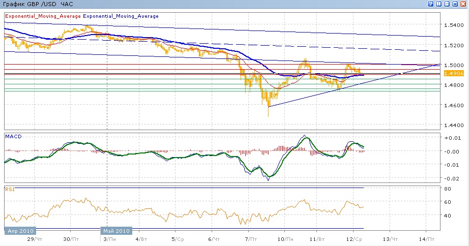Click the 7/Пт date on time axis
Screen dimensions: 470x246
[x=250, y=239]
